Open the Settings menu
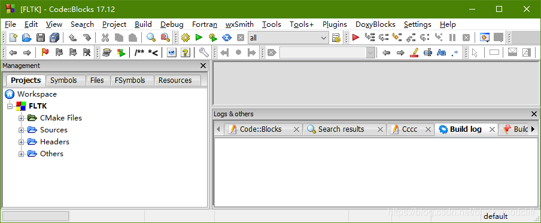This screenshot has height=223, width=541. coord(418,24)
